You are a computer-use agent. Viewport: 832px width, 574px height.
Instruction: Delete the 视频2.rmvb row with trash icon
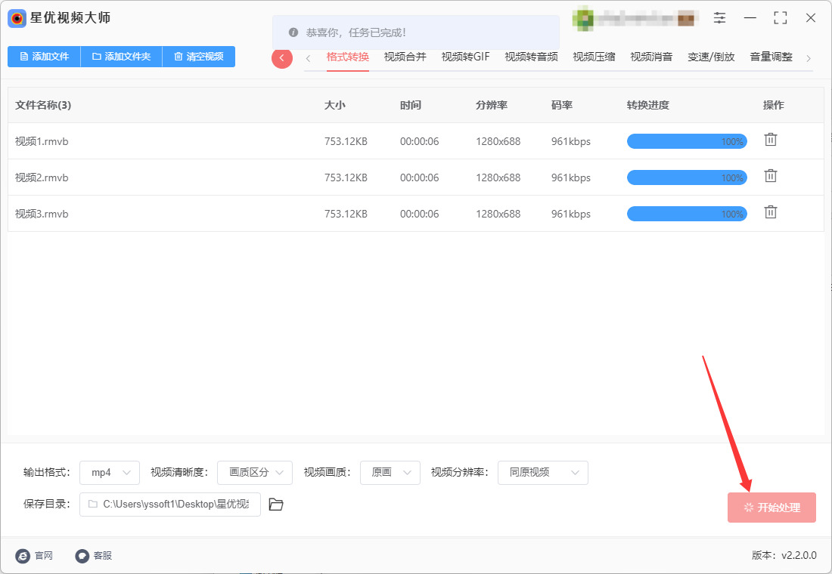coord(771,176)
